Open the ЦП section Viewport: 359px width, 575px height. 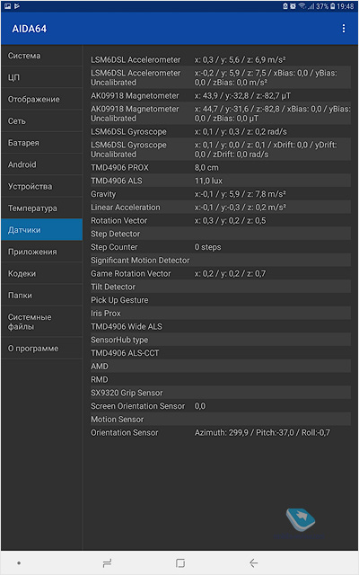tap(42, 77)
